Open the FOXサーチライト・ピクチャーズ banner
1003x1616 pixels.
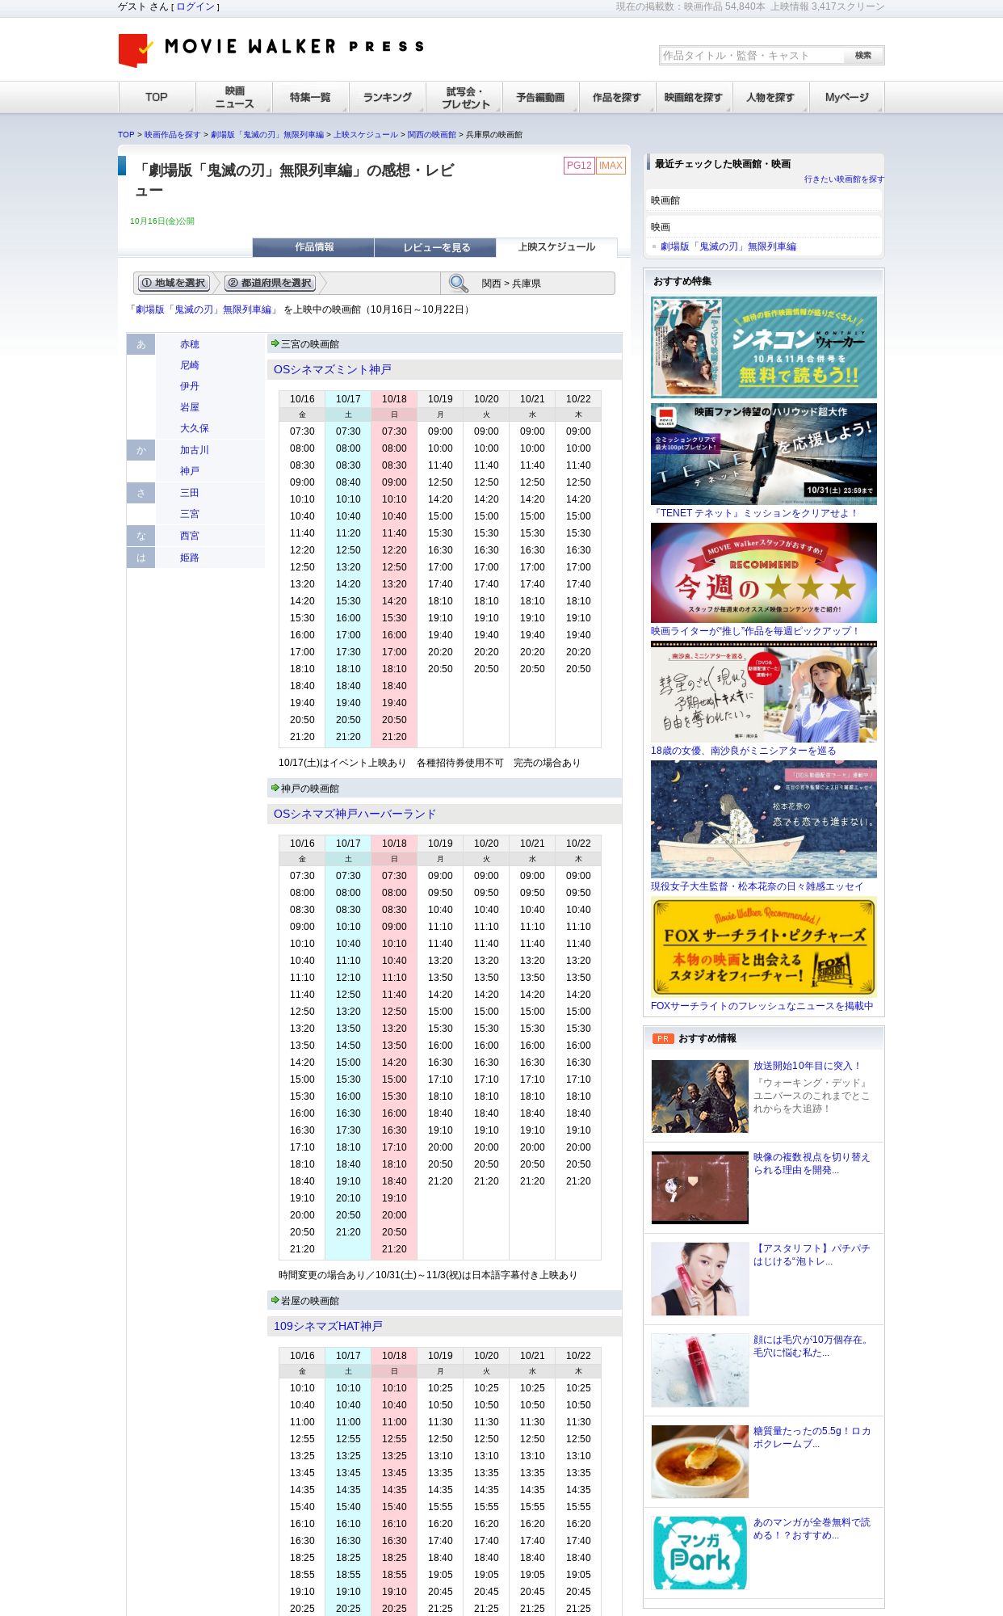point(764,948)
